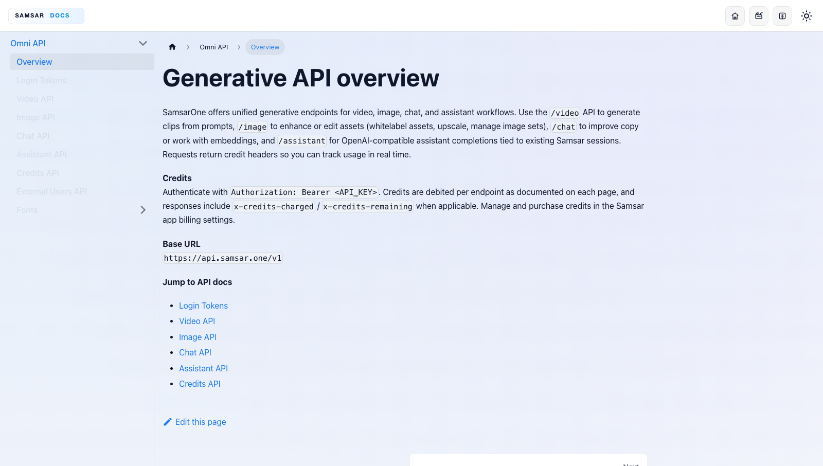Follow the Video API link under Jump to API docs
Screen dimensions: 823x466
pos(197,321)
